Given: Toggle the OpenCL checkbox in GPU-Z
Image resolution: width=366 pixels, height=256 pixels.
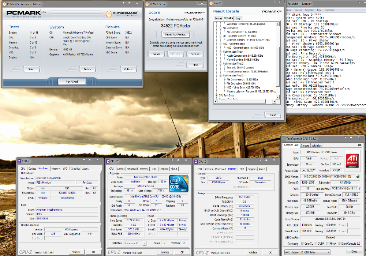Looking at the screenshot, I should pos(303,244).
